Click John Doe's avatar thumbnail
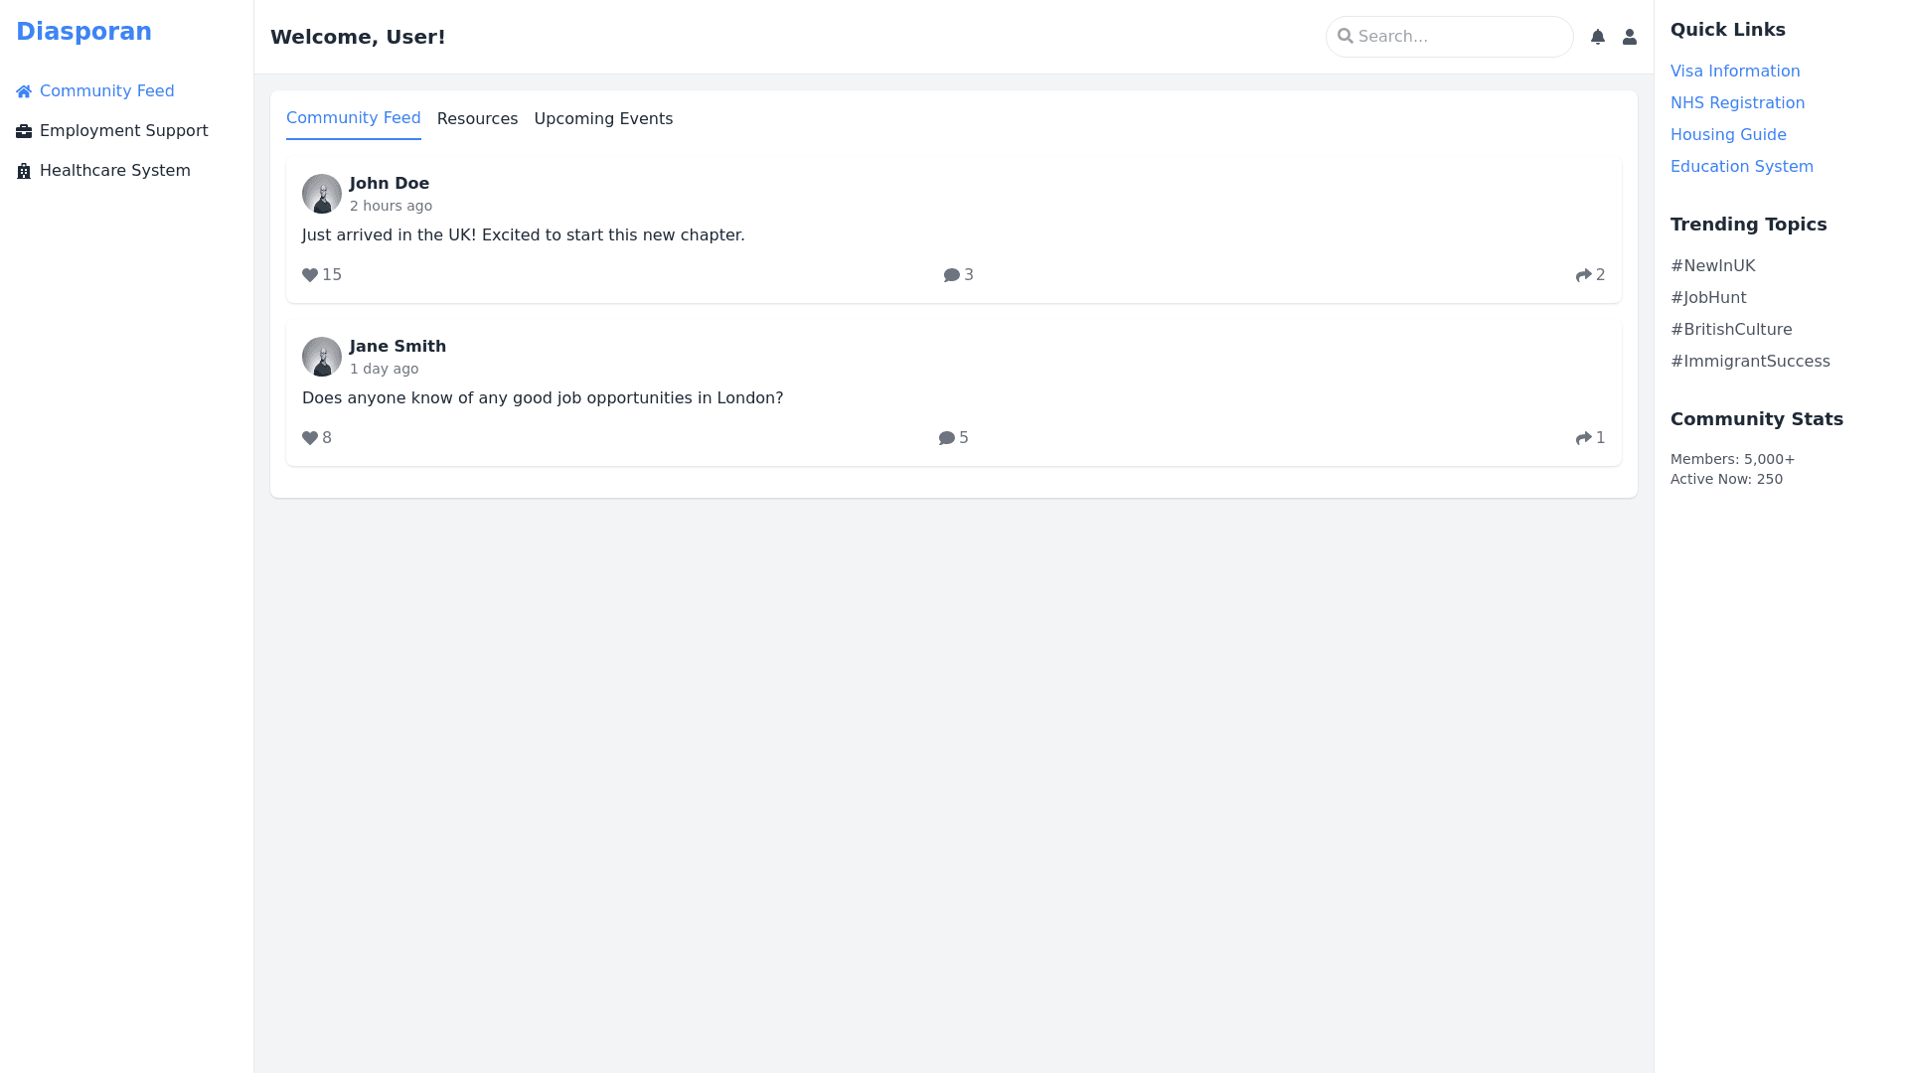 [x=322, y=194]
